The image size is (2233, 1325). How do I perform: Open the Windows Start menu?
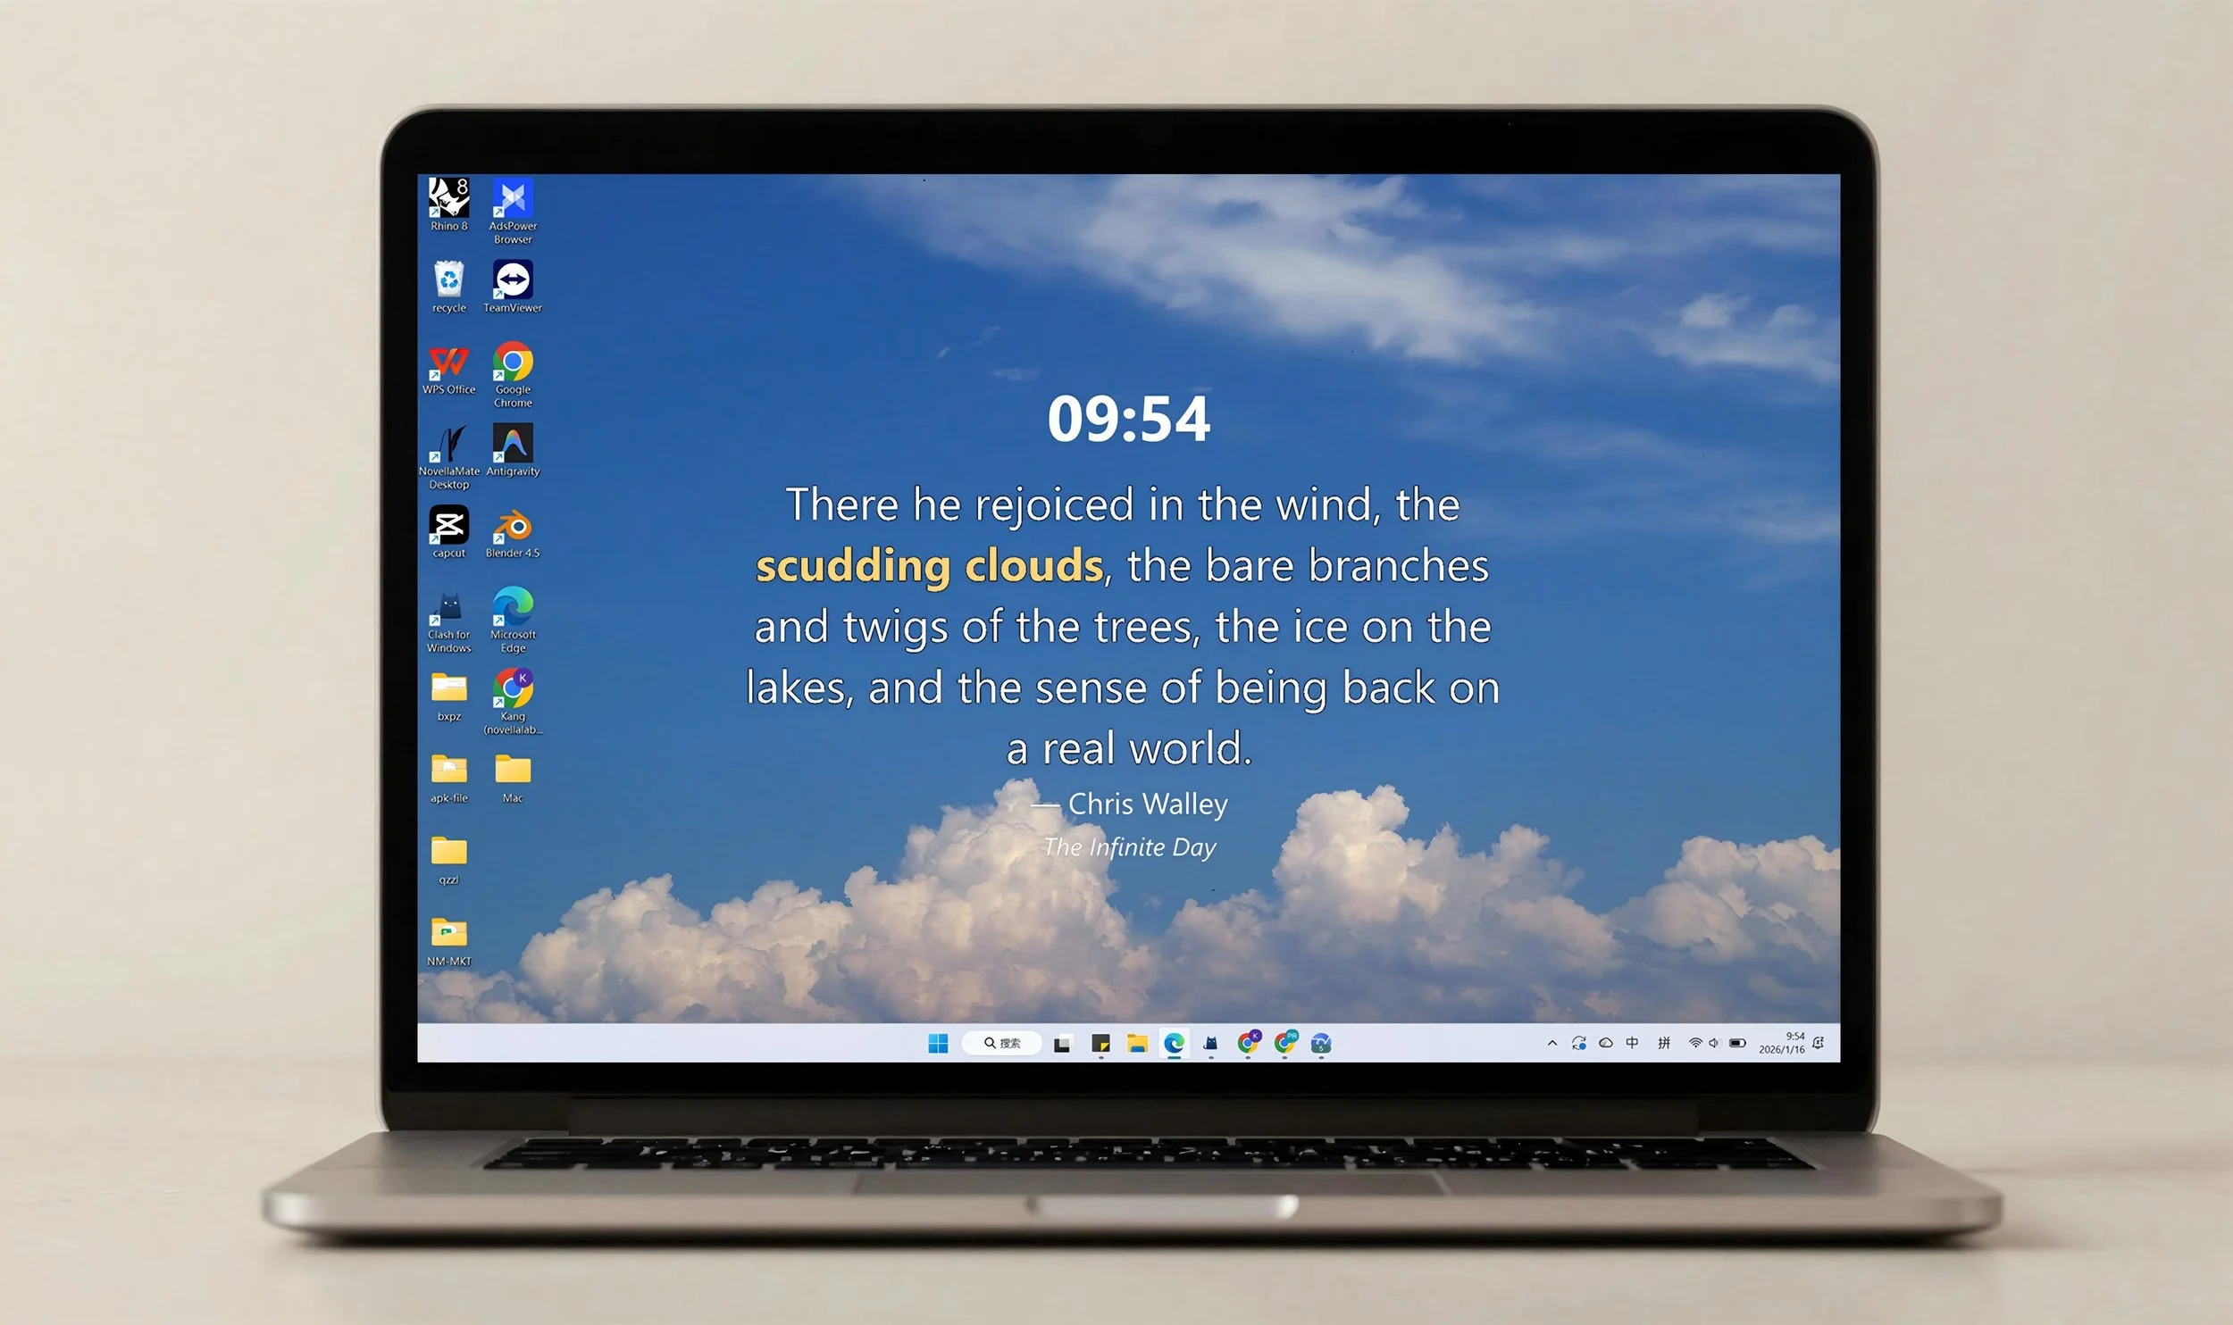[937, 1042]
